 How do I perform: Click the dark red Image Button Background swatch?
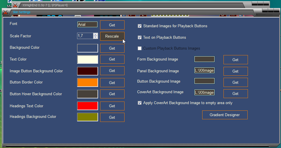click(88, 71)
